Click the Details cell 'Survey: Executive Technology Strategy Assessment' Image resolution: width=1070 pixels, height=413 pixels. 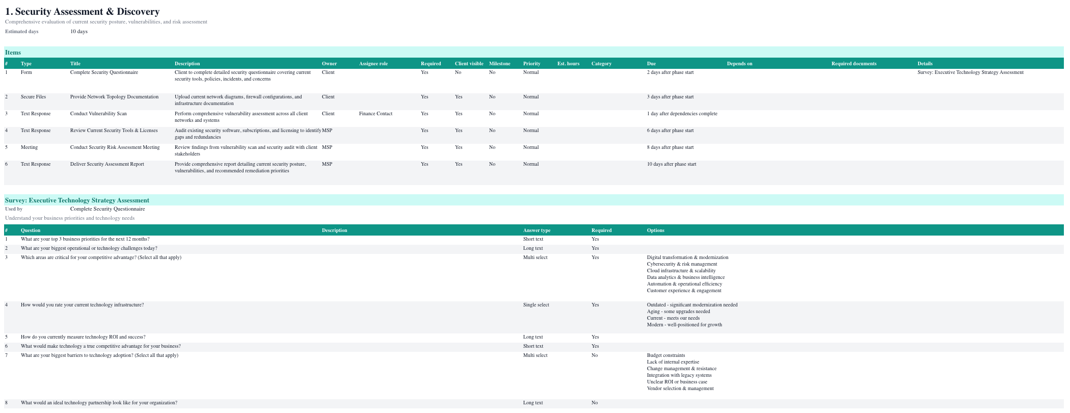[970, 72]
